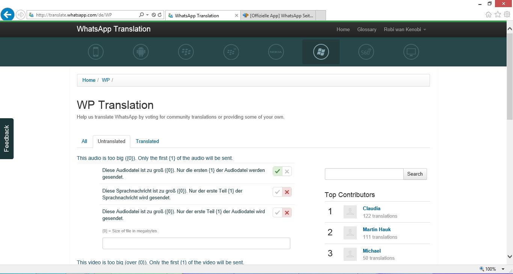Select the Windows Phone platform icon

321,52
